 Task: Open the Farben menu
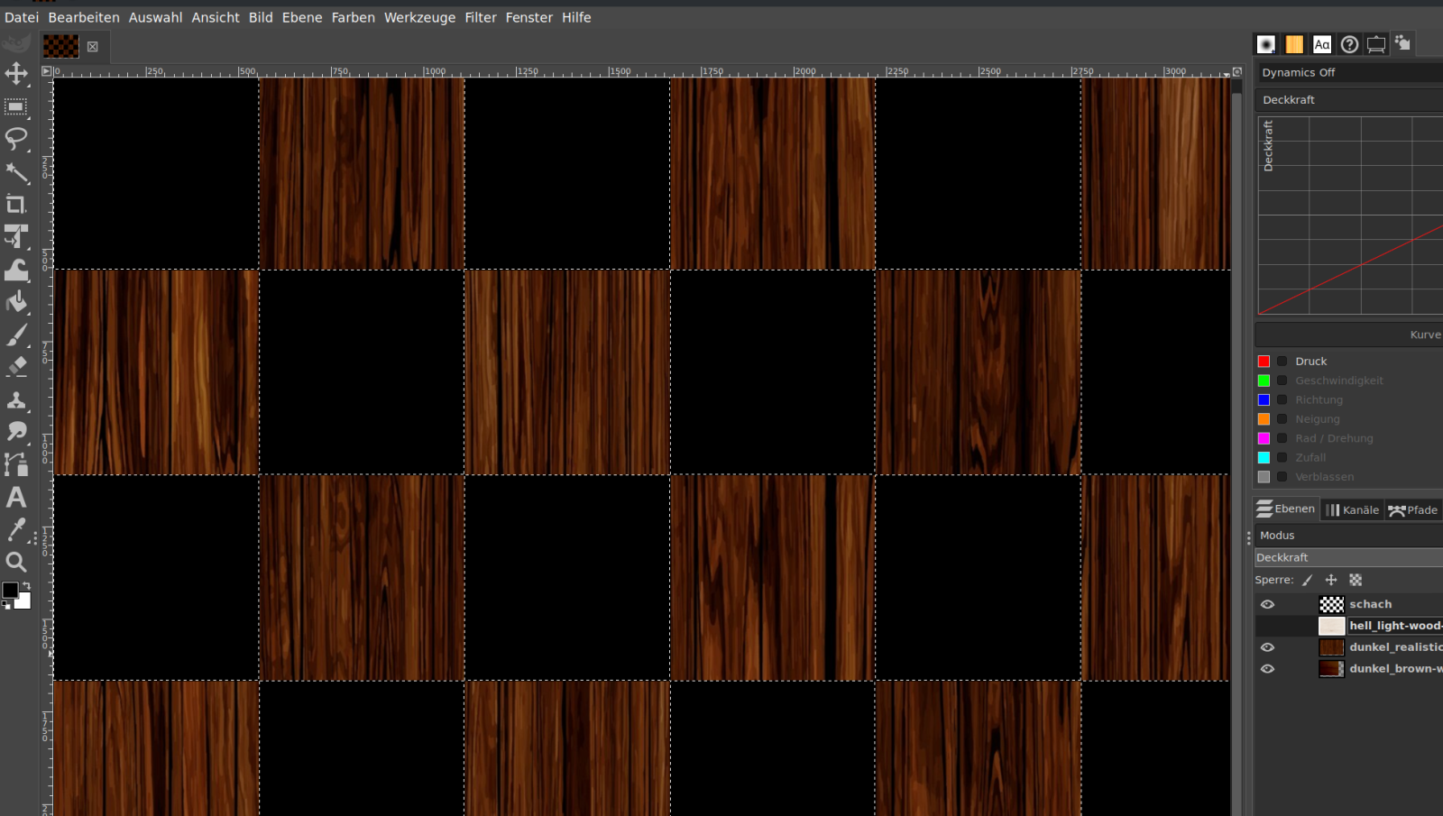[353, 17]
